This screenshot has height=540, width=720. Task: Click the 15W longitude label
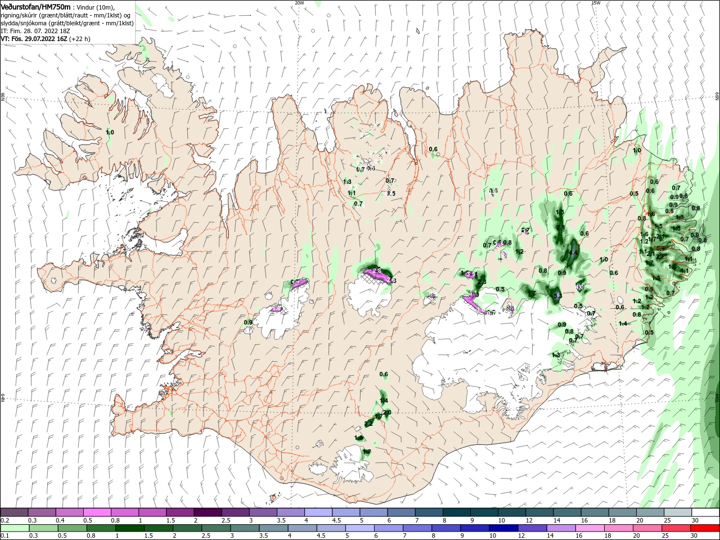pyautogui.click(x=596, y=3)
